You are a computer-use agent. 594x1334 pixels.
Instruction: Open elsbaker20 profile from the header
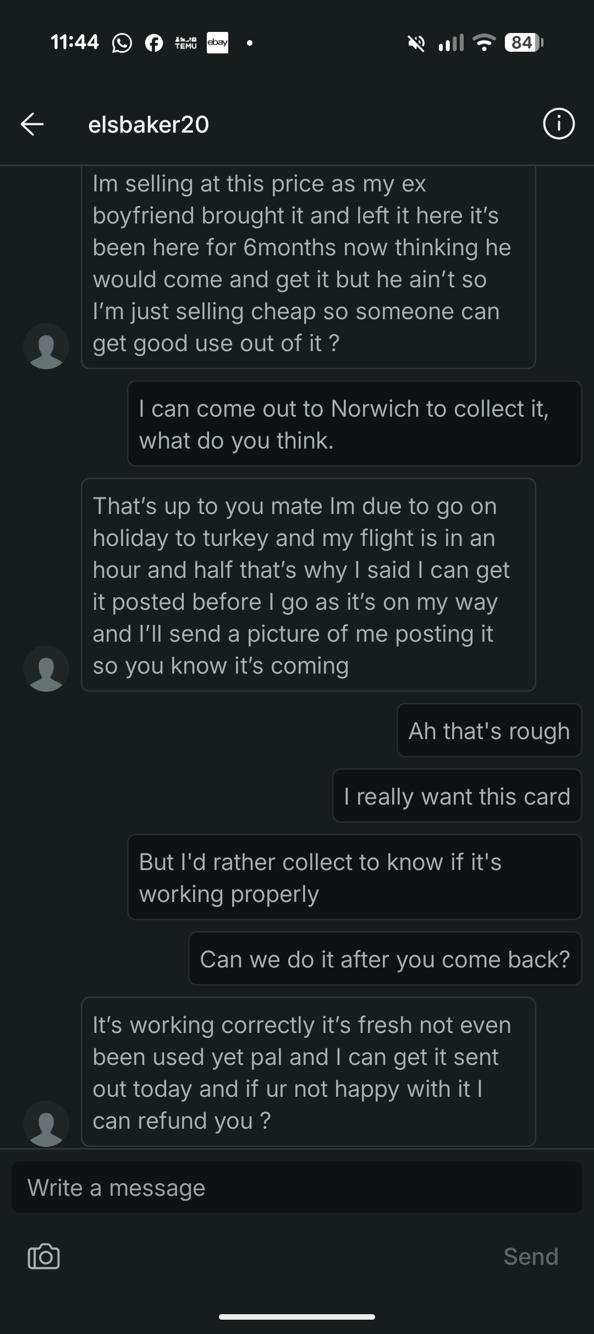click(148, 124)
